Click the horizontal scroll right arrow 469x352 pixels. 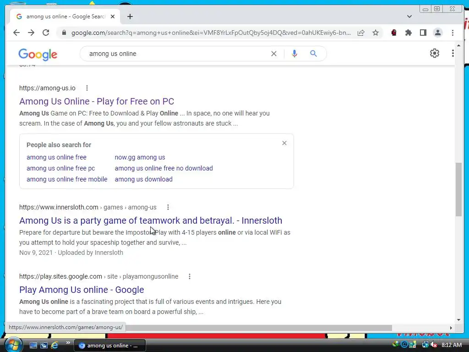tap(451, 328)
